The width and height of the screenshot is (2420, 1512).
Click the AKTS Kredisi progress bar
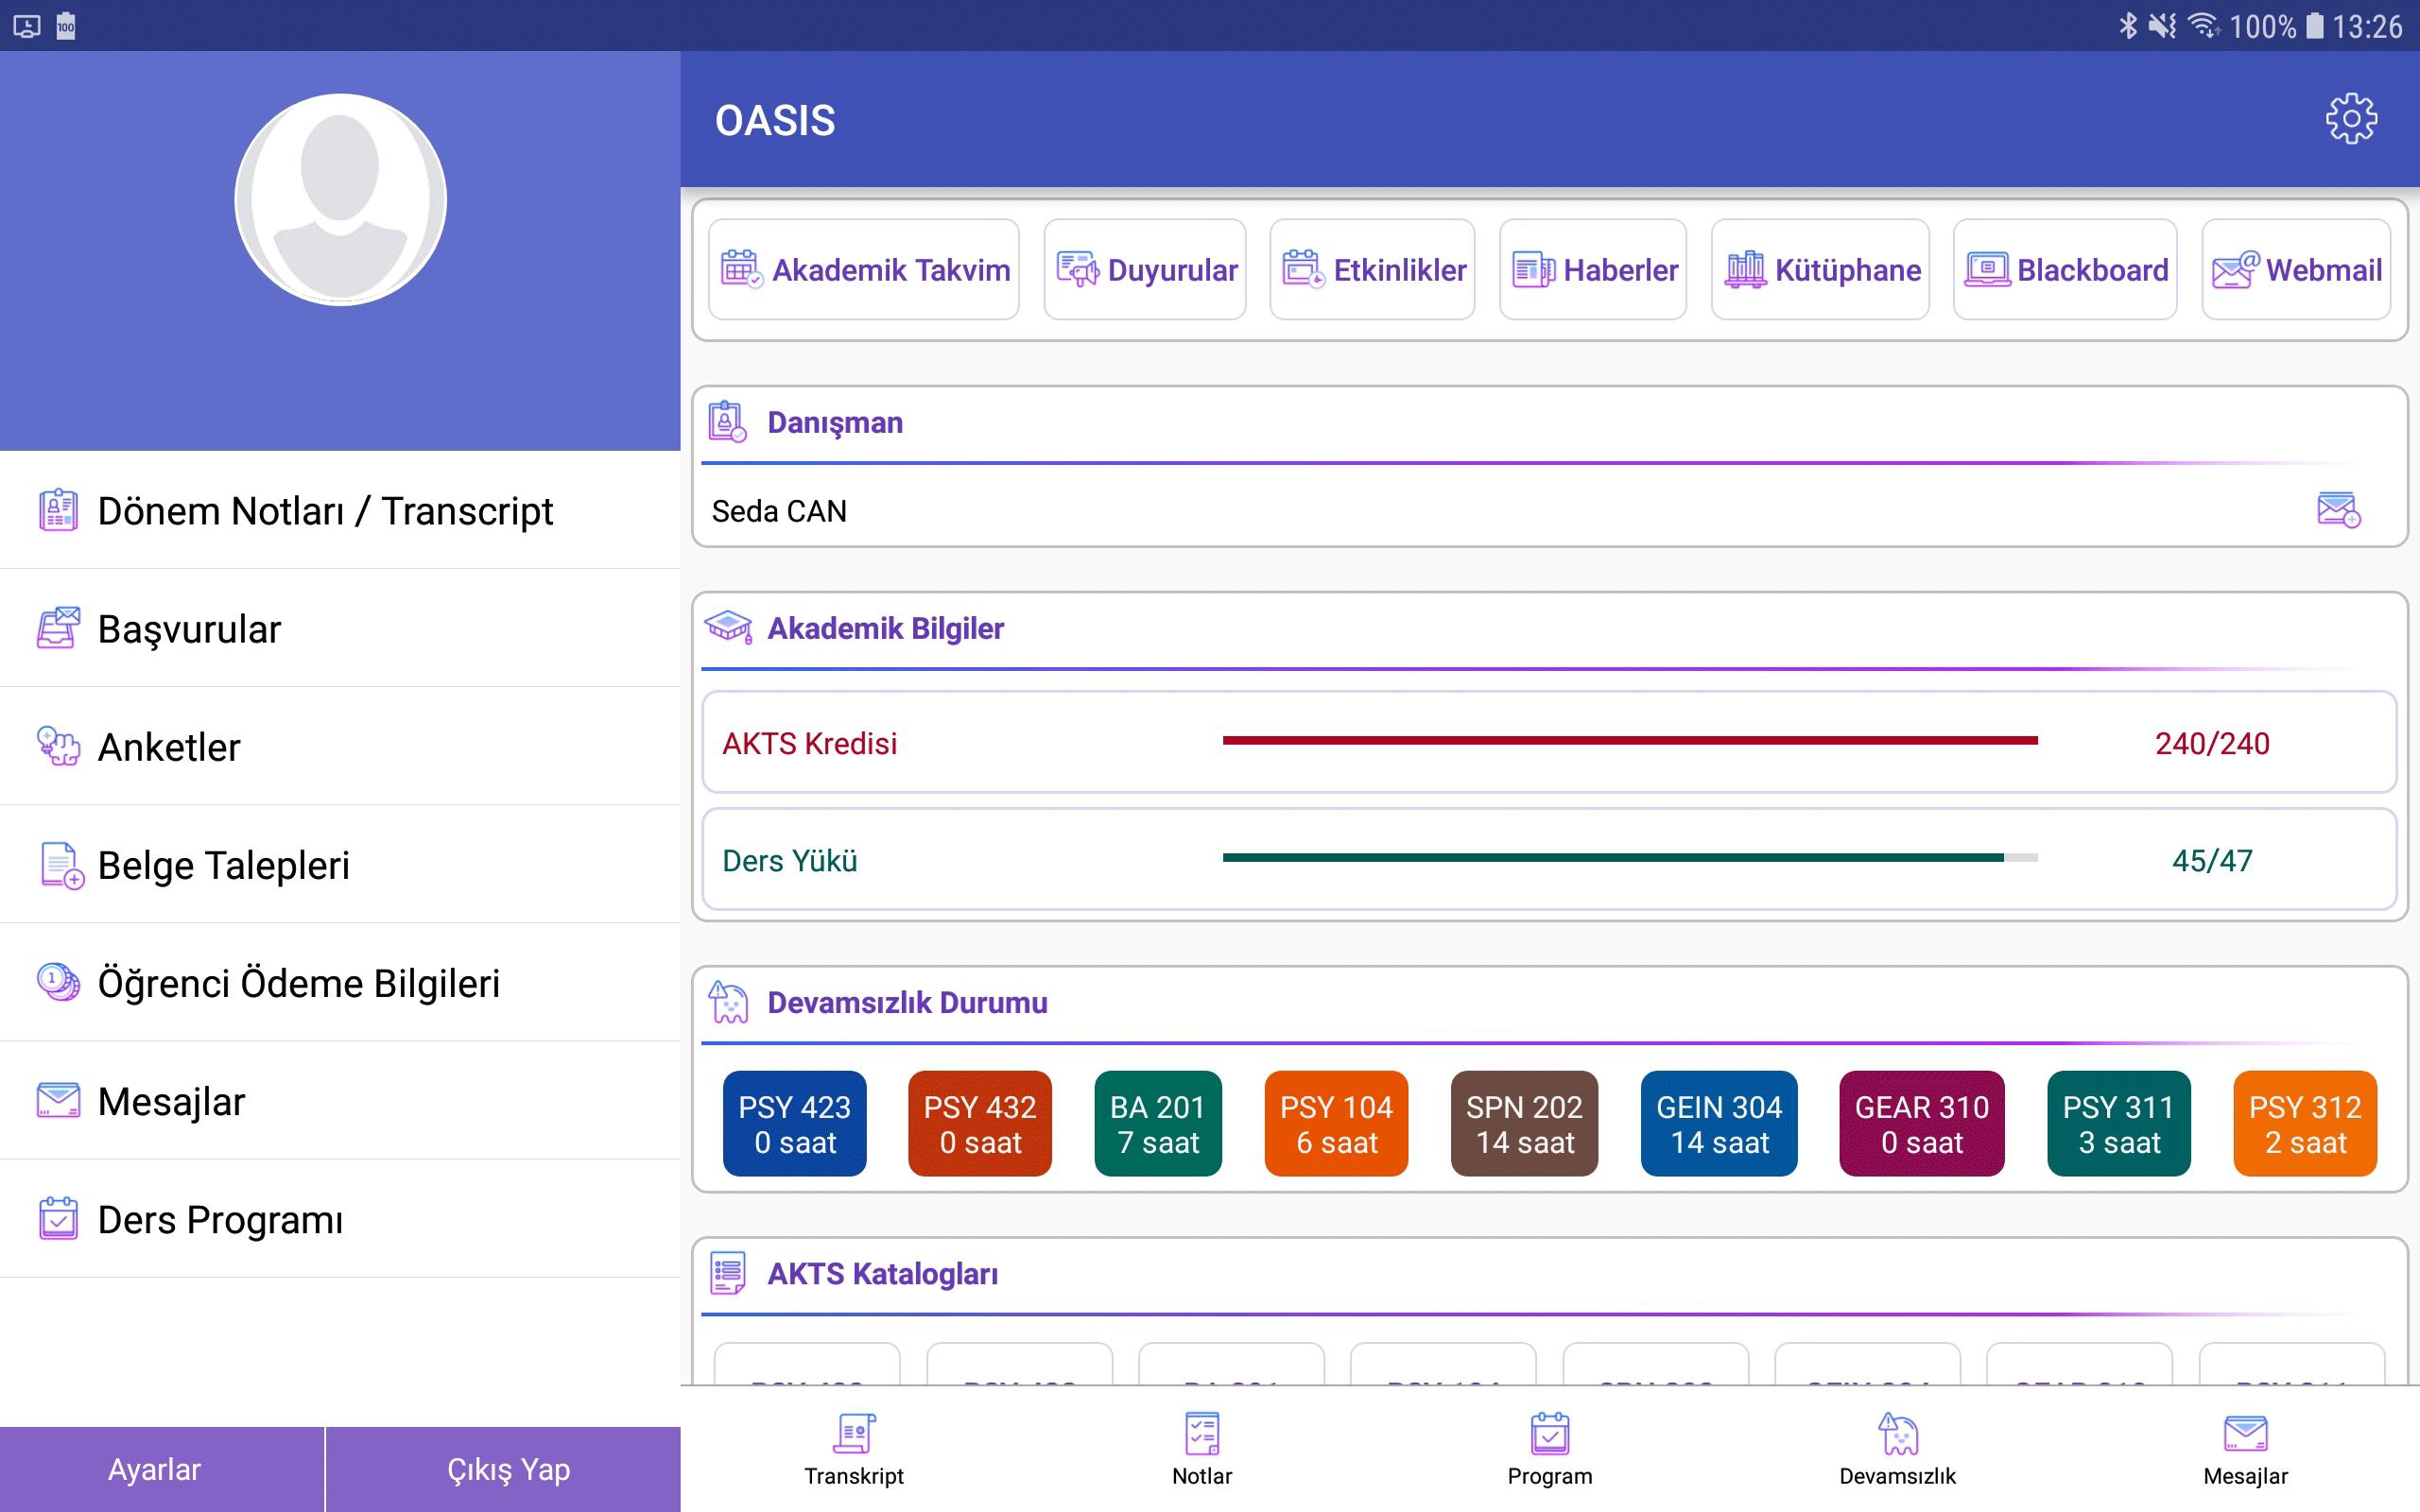(1629, 741)
